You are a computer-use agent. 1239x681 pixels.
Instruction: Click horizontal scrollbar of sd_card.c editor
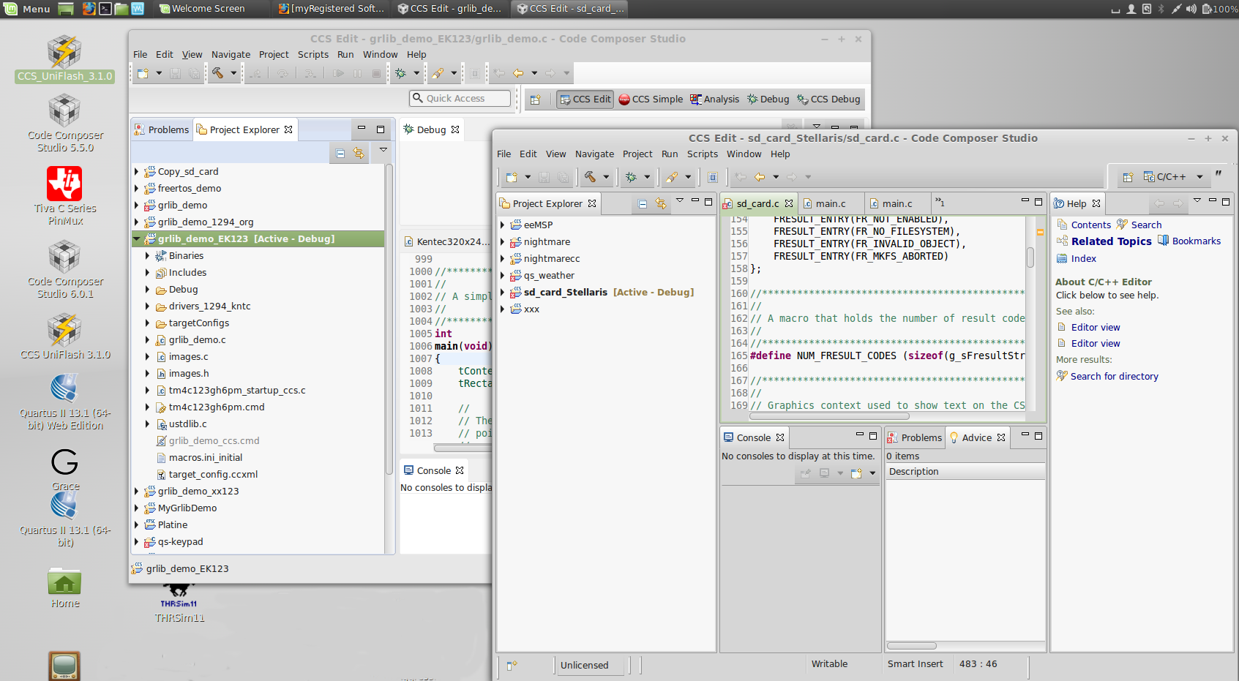point(830,416)
